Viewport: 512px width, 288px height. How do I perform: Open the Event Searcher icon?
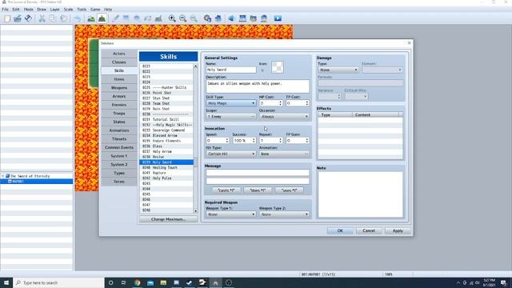242,18
